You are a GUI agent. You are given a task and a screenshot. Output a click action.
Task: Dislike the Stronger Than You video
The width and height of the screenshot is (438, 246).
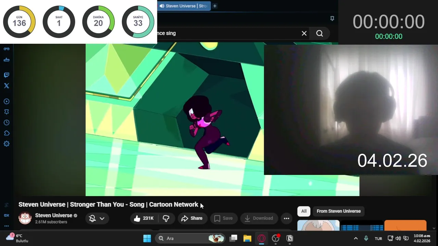166,218
